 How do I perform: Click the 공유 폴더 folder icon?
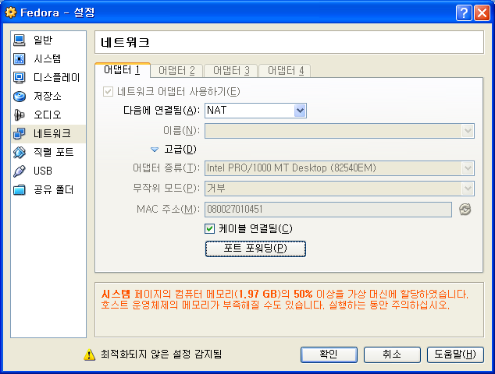coord(19,189)
